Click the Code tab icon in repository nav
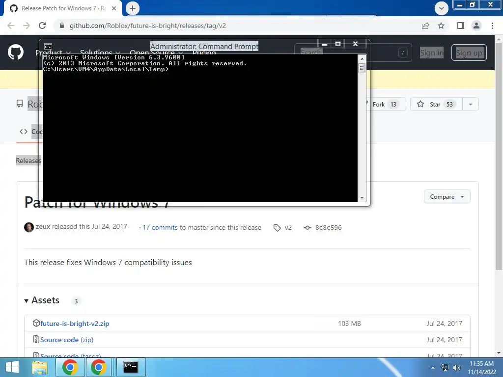 (24, 132)
